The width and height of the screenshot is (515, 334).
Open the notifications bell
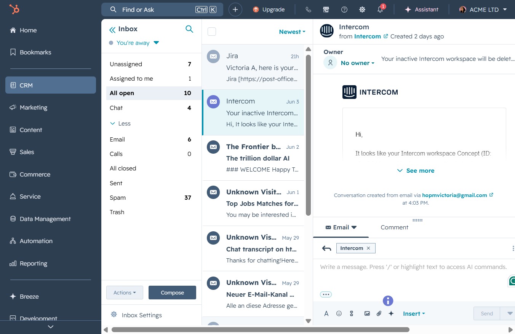click(380, 10)
